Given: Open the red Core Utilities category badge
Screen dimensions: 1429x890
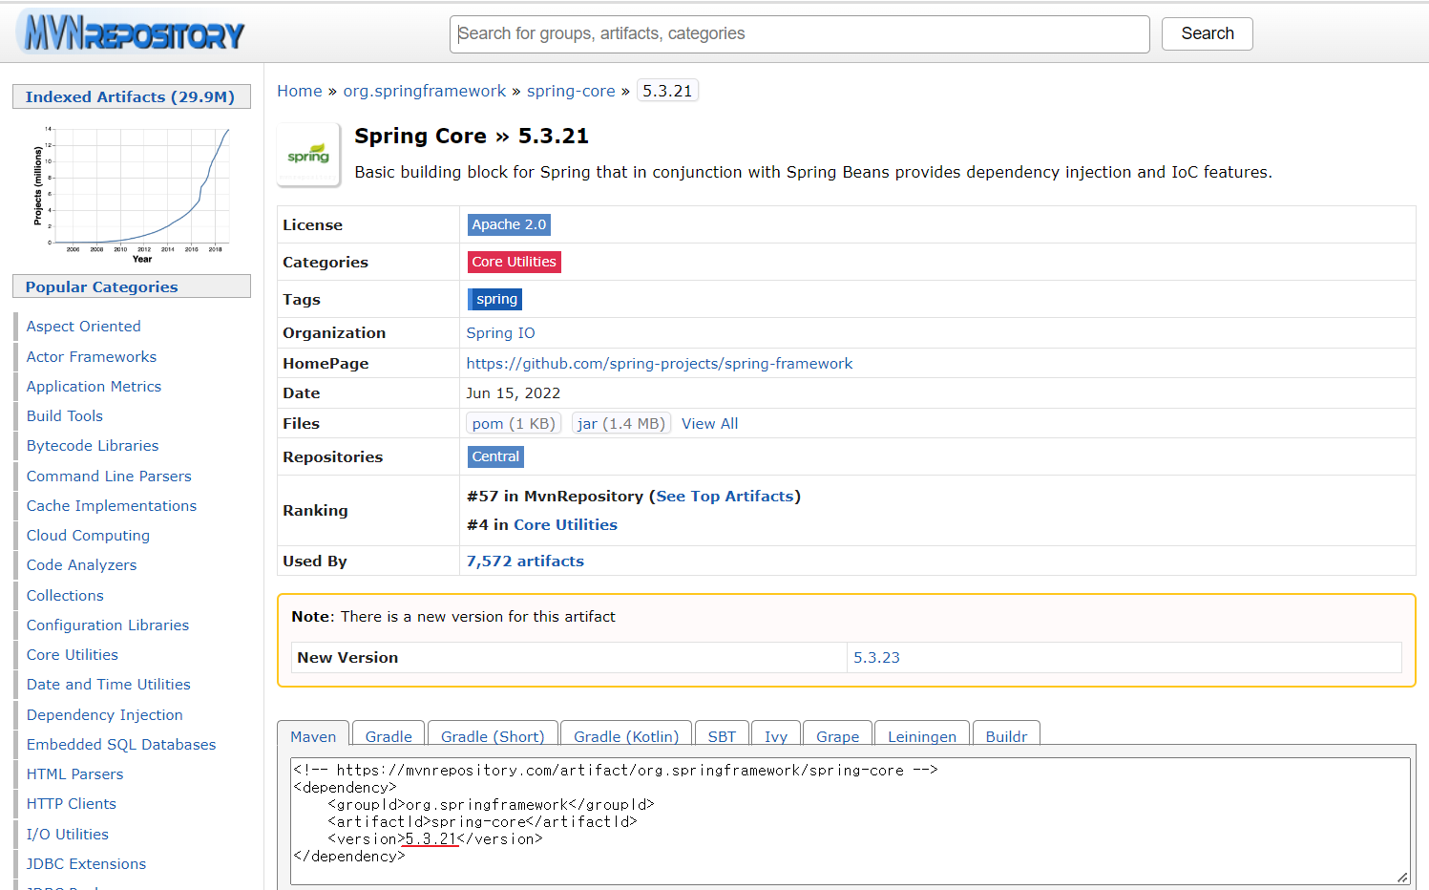Looking at the screenshot, I should point(514,262).
